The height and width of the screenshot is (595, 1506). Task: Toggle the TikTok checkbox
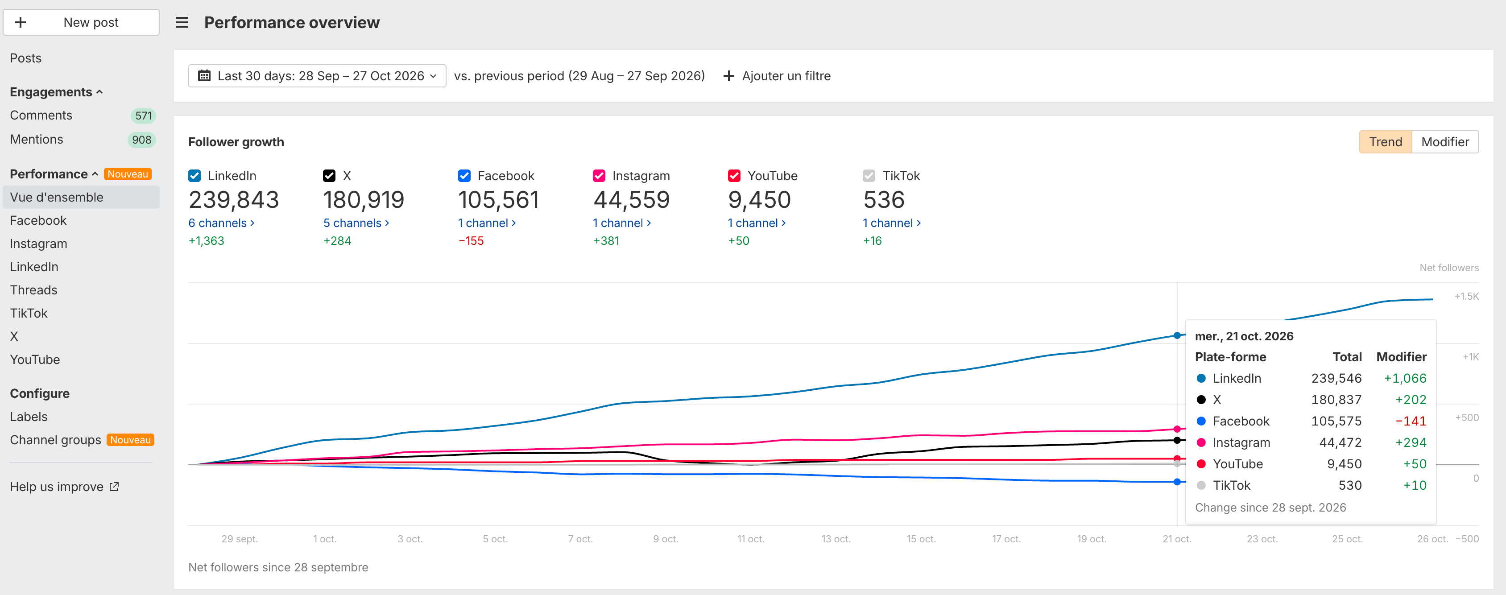pos(869,176)
